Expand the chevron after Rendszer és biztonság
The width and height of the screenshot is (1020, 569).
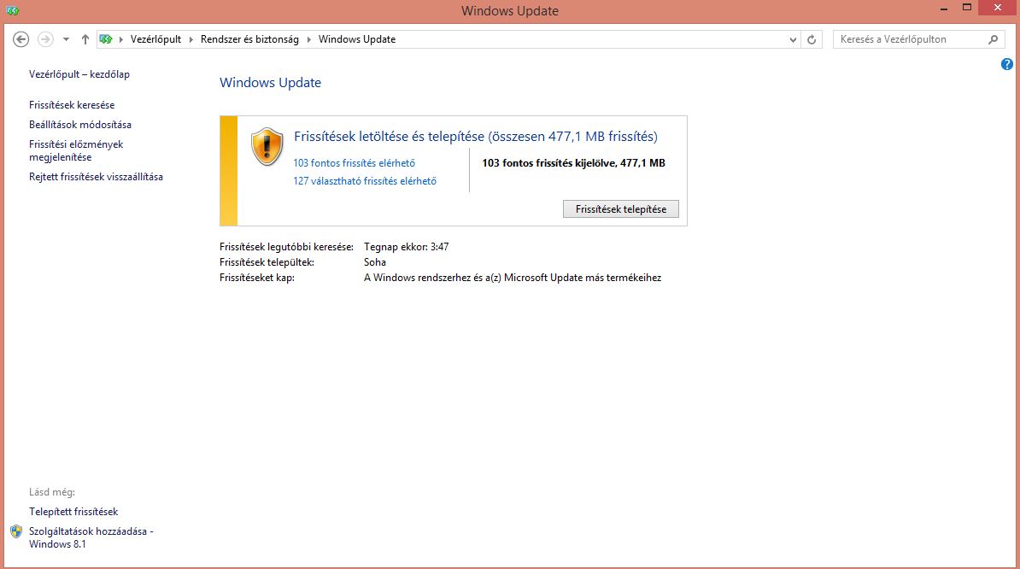pyautogui.click(x=308, y=39)
